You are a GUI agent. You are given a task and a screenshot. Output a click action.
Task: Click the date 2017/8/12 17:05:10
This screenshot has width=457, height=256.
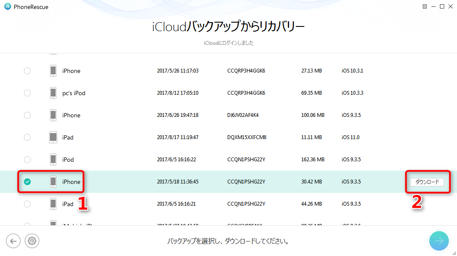click(x=178, y=93)
